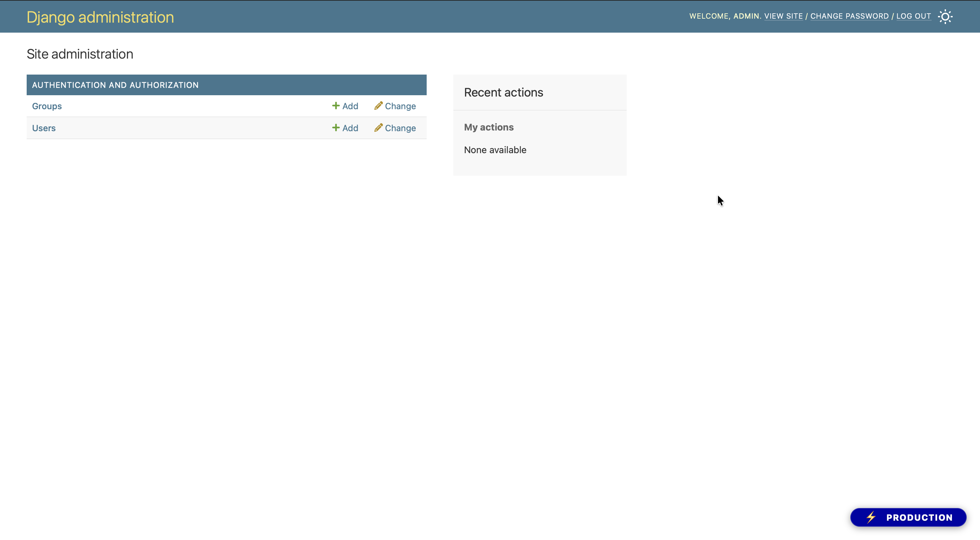
Task: Toggle the light/dark theme sun icon
Action: click(x=945, y=17)
